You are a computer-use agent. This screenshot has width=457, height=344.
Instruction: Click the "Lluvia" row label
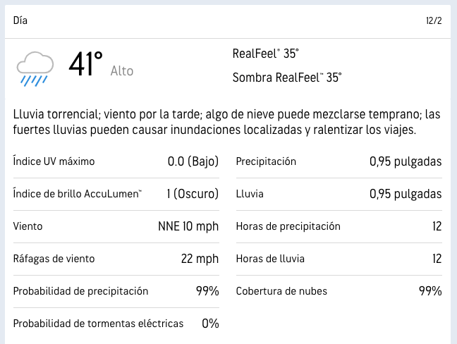tap(250, 194)
